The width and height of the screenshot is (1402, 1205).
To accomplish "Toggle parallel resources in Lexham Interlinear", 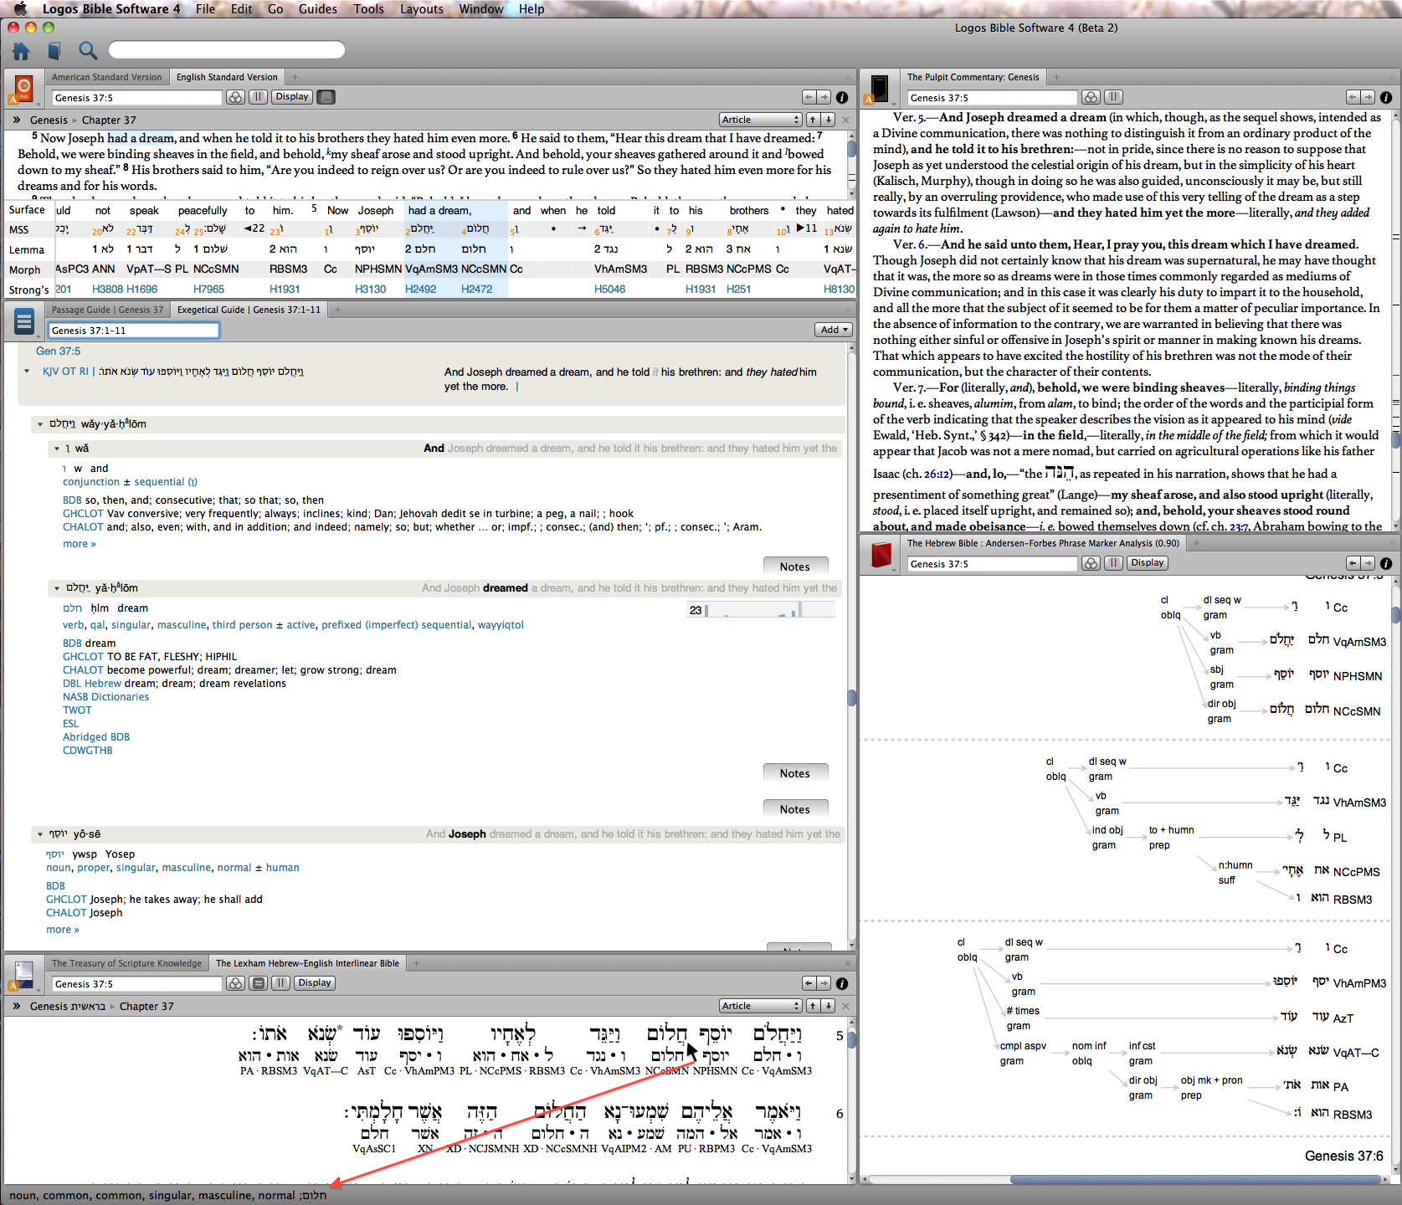I will [282, 983].
